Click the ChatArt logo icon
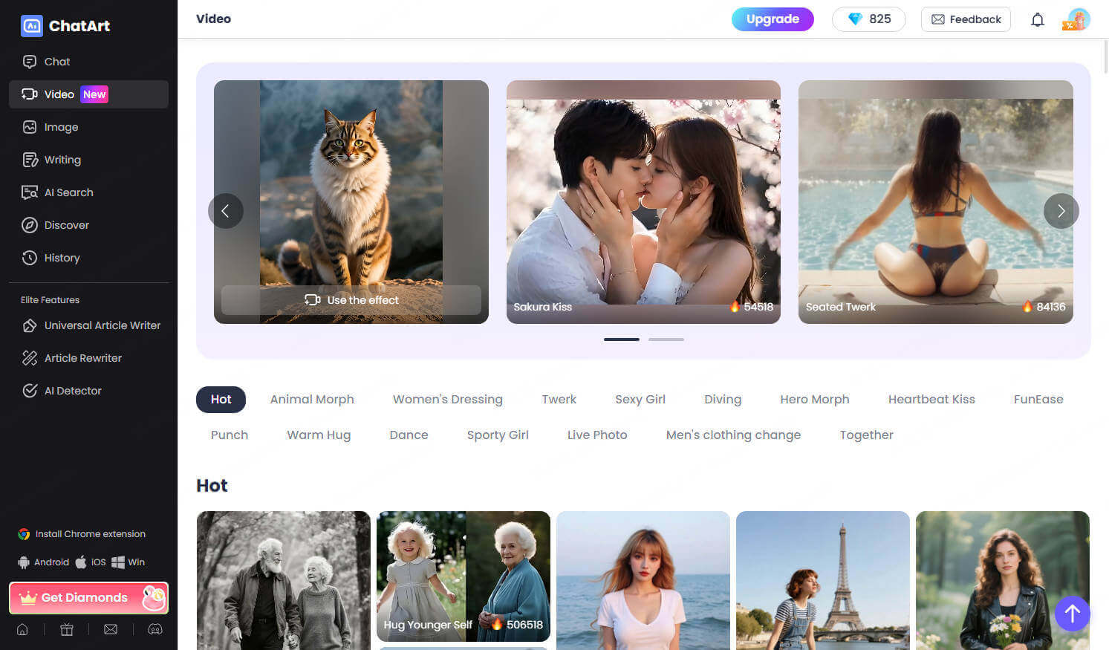 coord(31,26)
